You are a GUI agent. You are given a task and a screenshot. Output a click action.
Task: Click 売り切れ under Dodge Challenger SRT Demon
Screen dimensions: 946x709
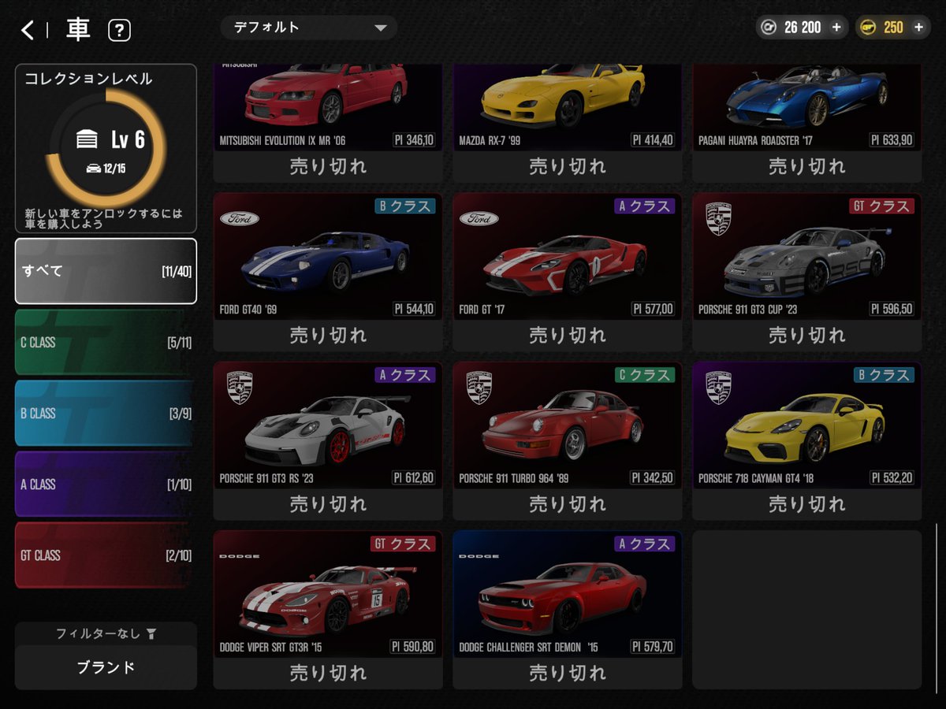568,674
